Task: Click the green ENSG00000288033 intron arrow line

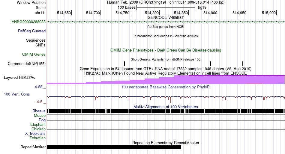Action: pyautogui.click(x=166, y=22)
